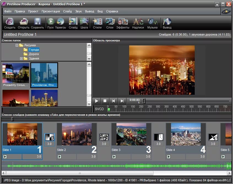
Task: Click file list scroll up arrow
Action: (x=89, y=64)
